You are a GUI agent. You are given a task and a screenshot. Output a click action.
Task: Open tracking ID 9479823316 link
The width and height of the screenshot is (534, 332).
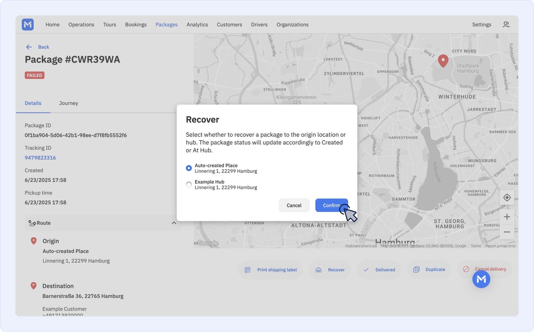(x=40, y=158)
